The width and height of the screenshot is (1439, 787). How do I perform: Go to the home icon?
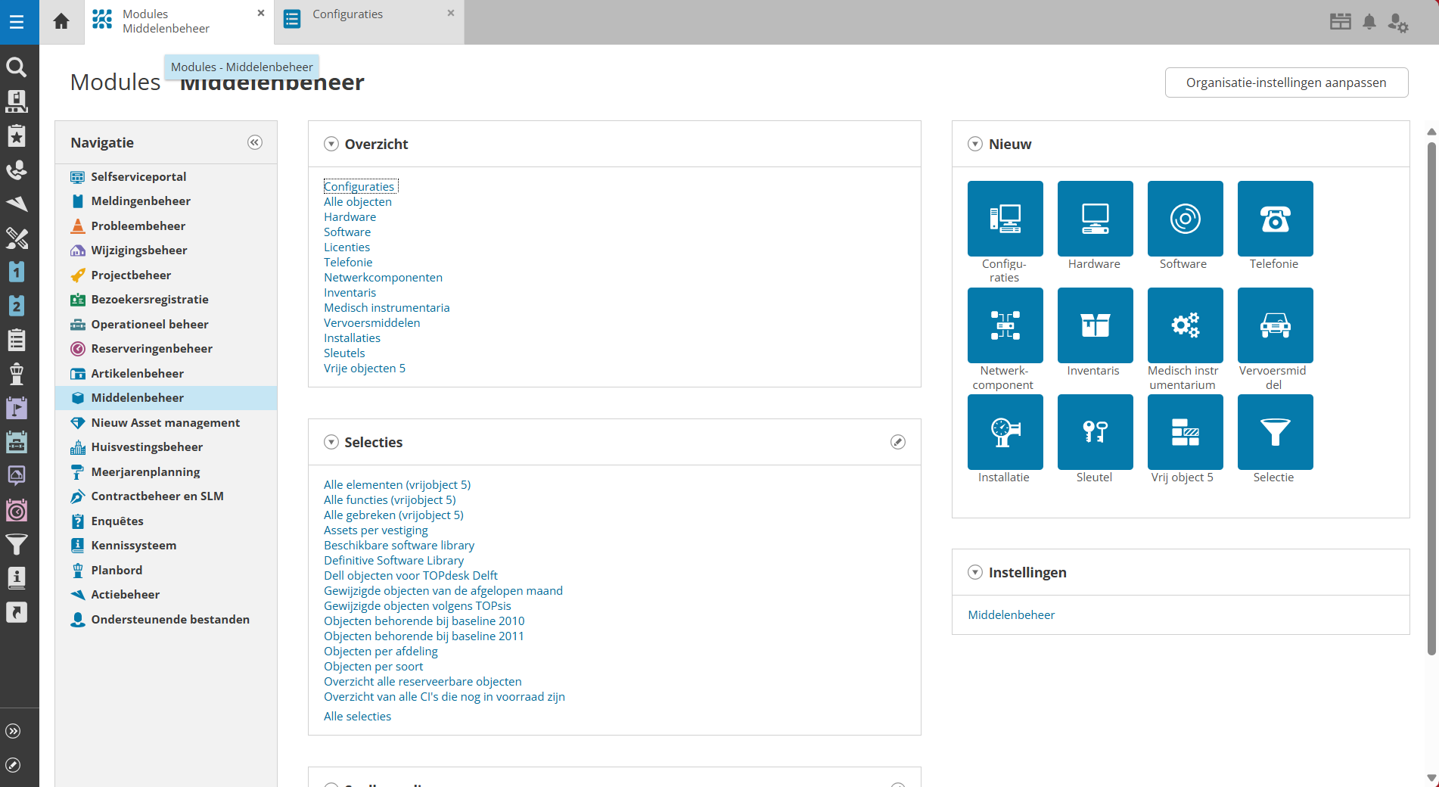point(61,21)
